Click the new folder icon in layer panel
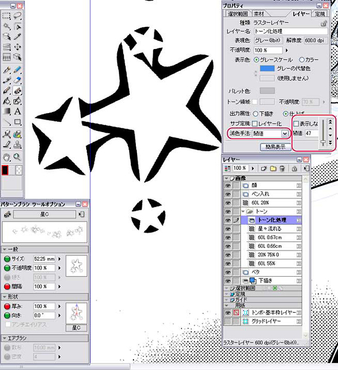Screen dimensions: 338x370 [x=273, y=169]
